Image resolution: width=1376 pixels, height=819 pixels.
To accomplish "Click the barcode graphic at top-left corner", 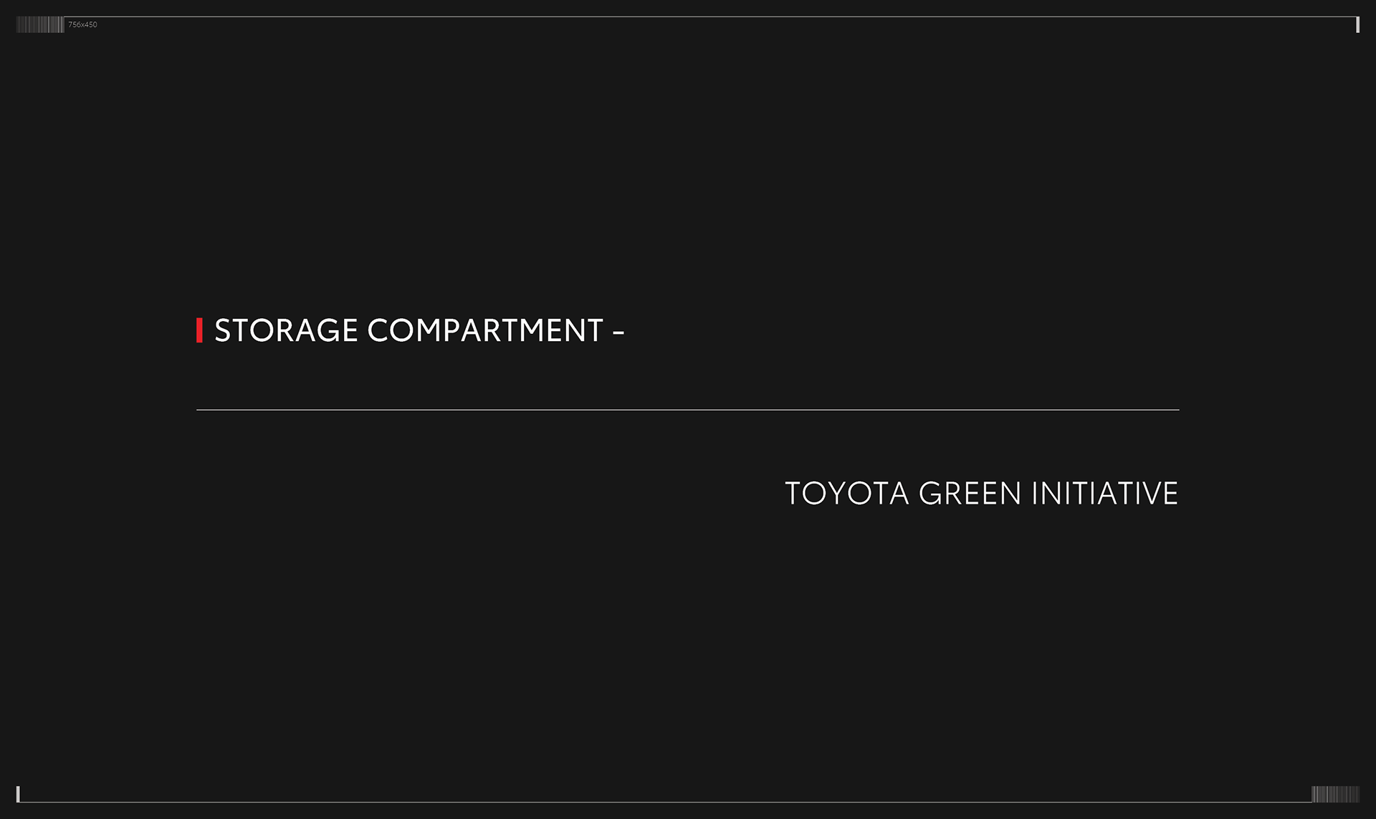I will point(40,25).
